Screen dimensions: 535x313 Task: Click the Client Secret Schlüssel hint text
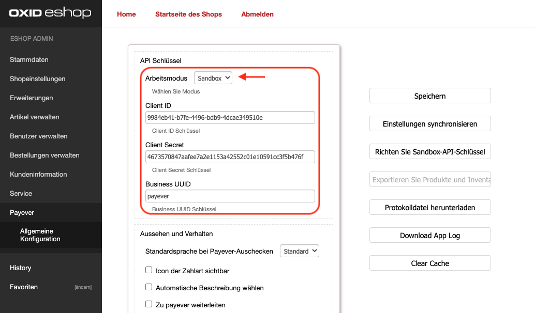tap(181, 169)
